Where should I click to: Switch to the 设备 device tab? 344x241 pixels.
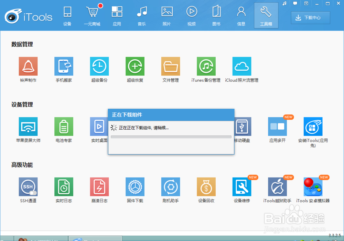point(67,16)
